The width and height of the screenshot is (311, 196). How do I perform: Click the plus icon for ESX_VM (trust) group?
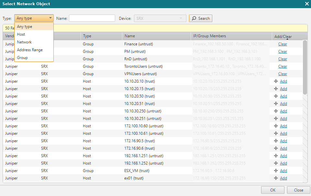point(276,171)
